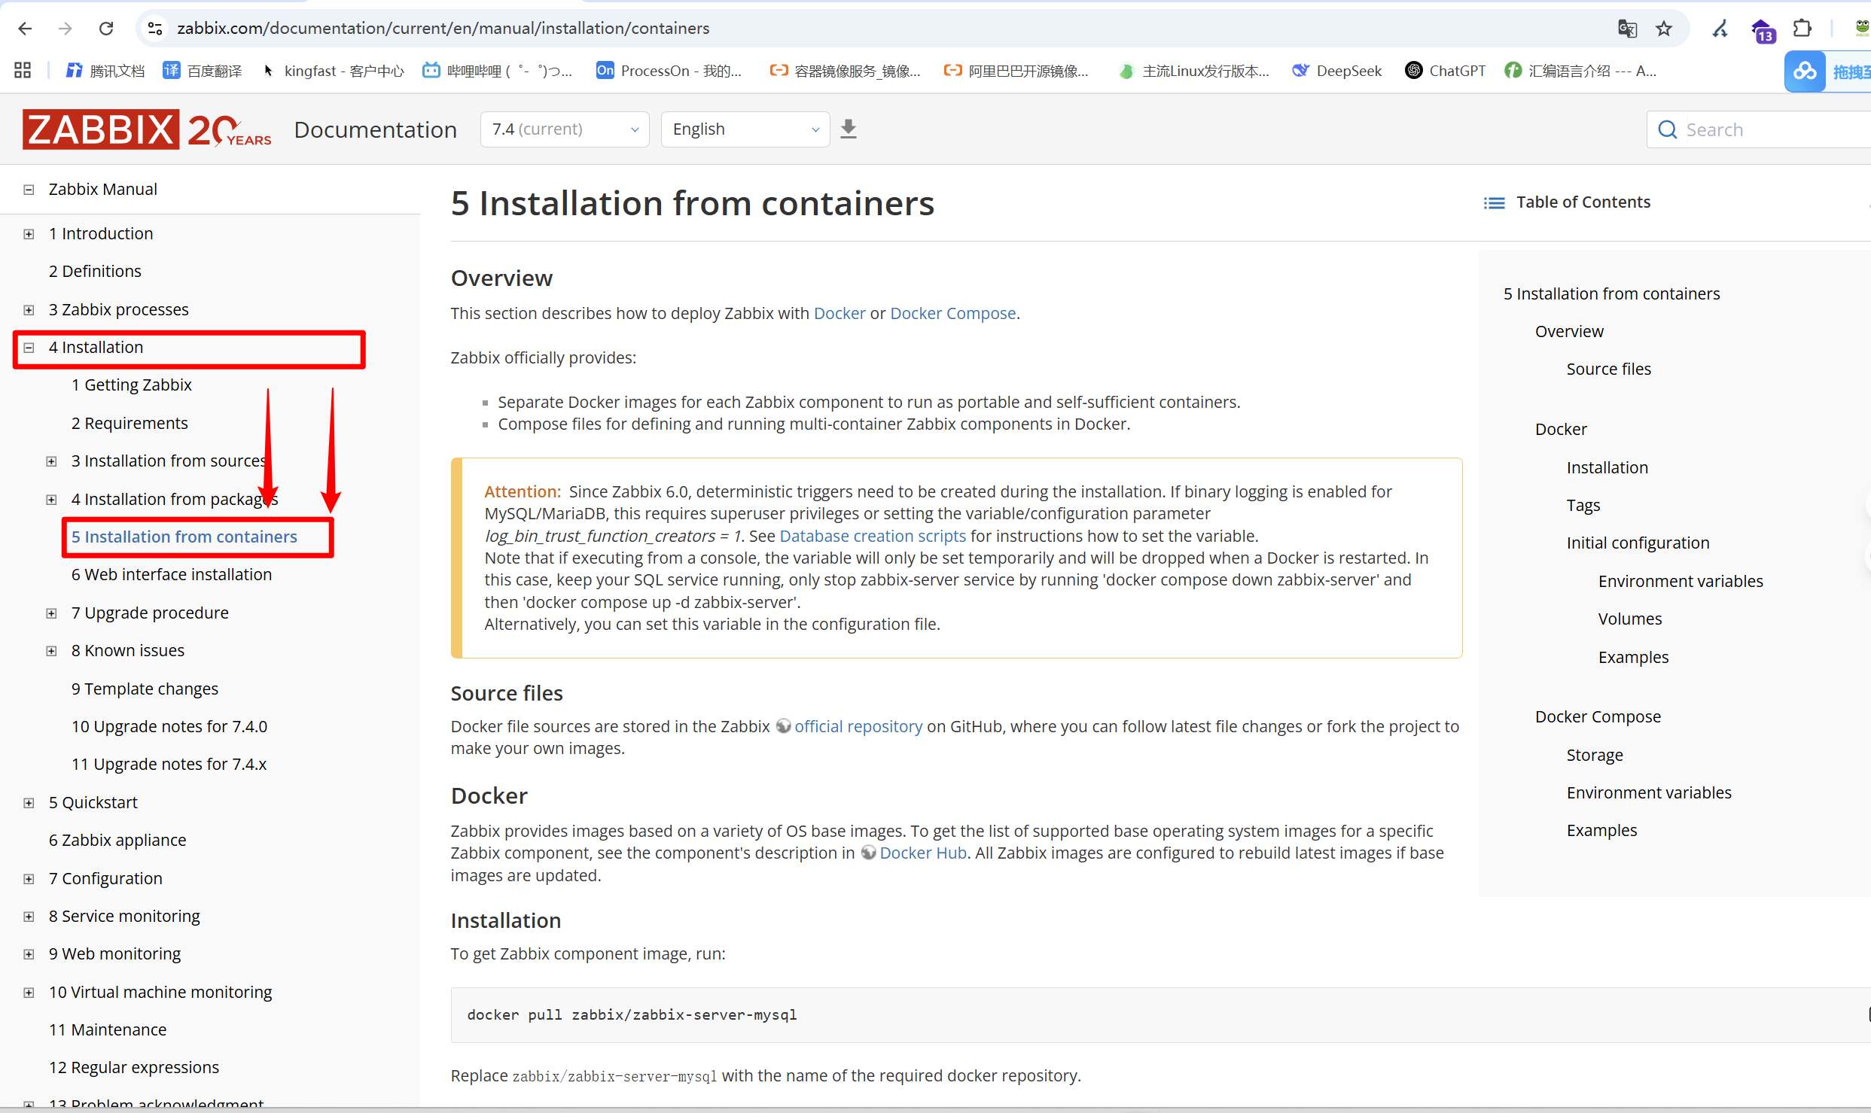Open the official repository GitHub link
The height and width of the screenshot is (1113, 1871).
click(858, 727)
